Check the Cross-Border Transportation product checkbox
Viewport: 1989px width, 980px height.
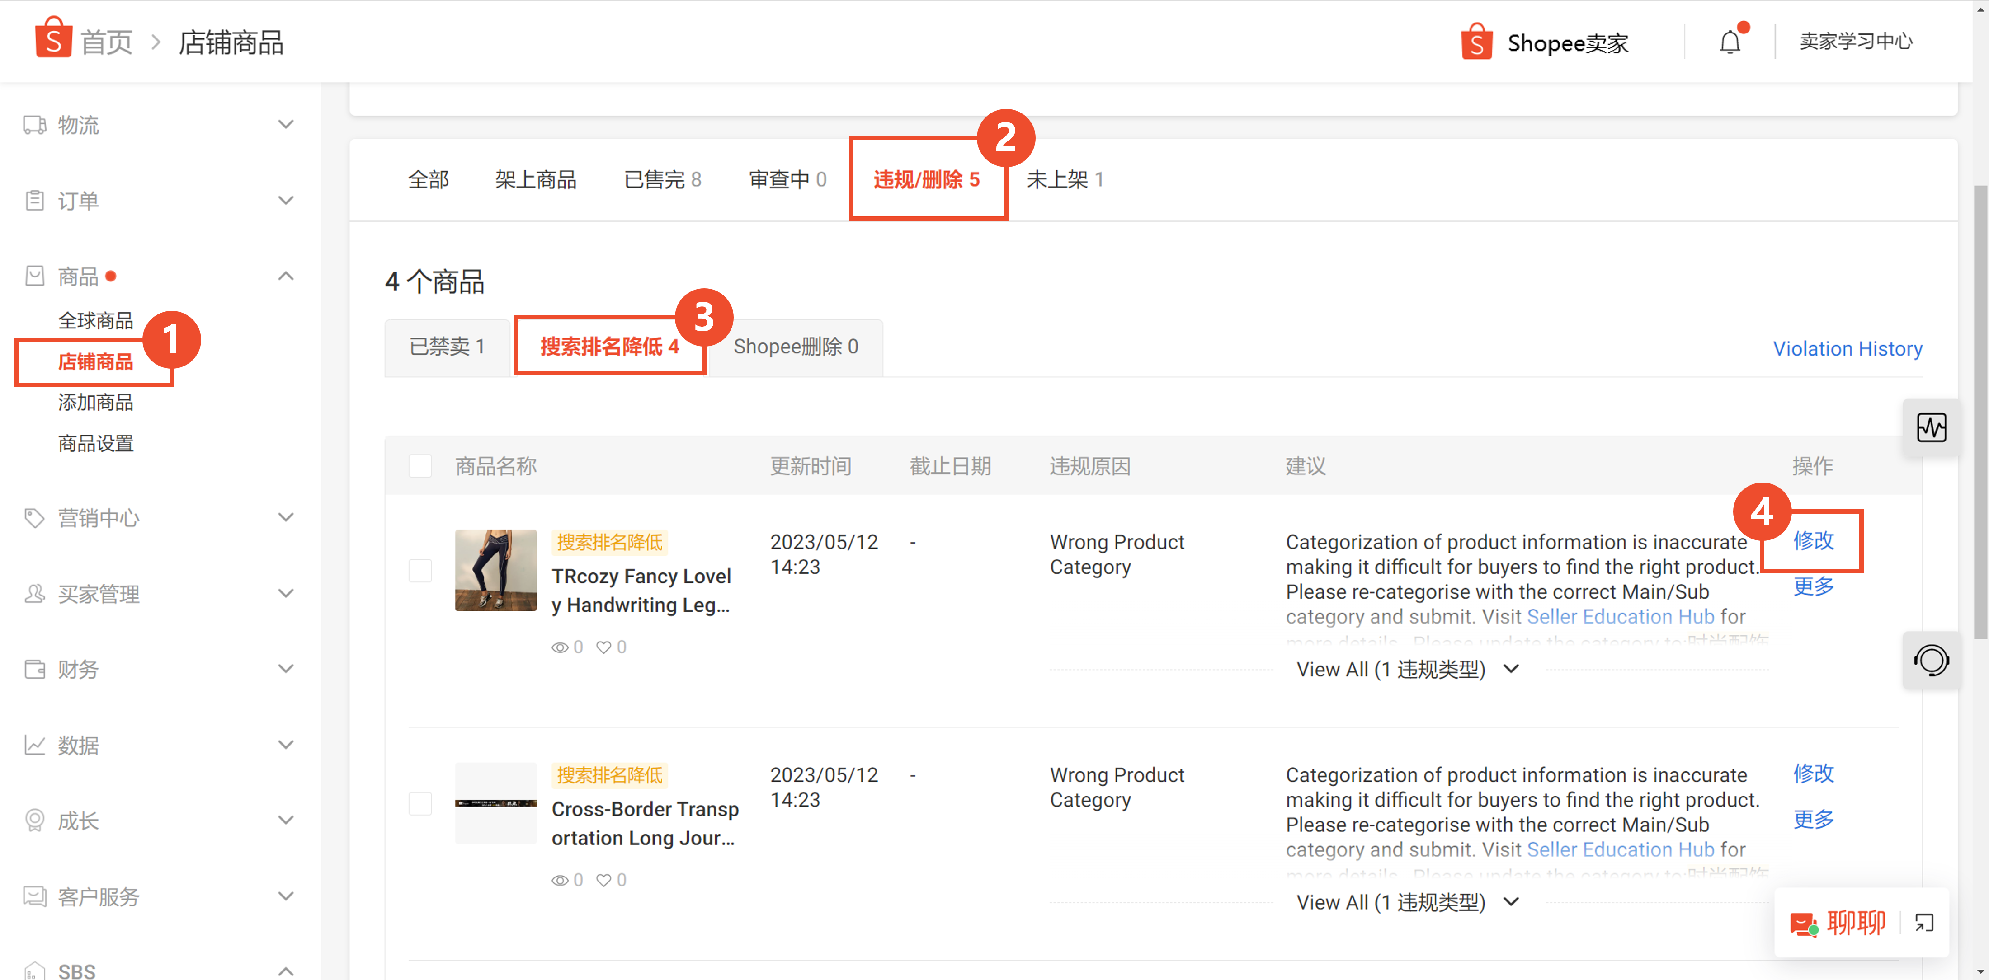coord(420,804)
